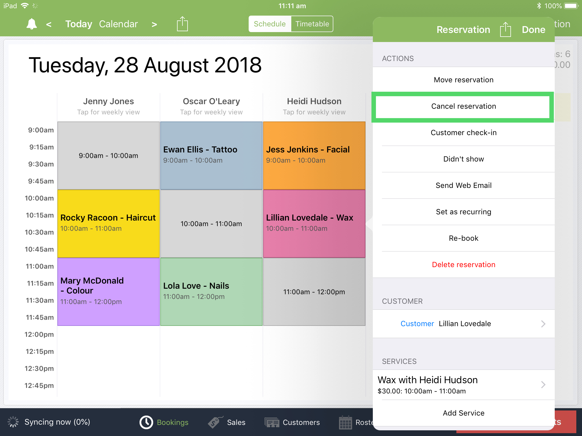Go to next day with right arrow
This screenshot has width=582, height=436.
point(154,24)
